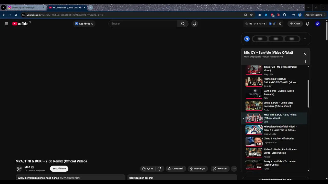Go back to previous page
The width and height of the screenshot is (328, 184).
4,15
